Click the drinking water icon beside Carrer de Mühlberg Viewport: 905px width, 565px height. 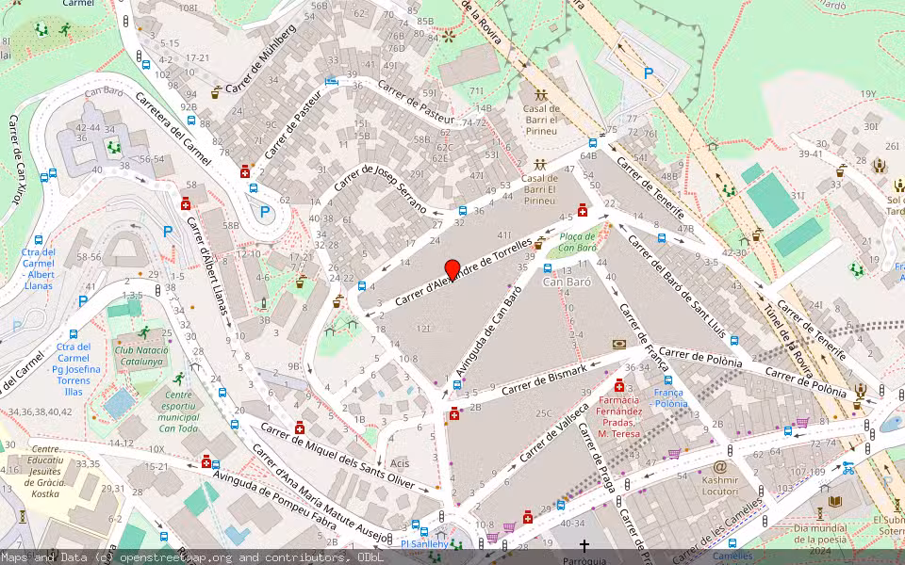point(215,91)
